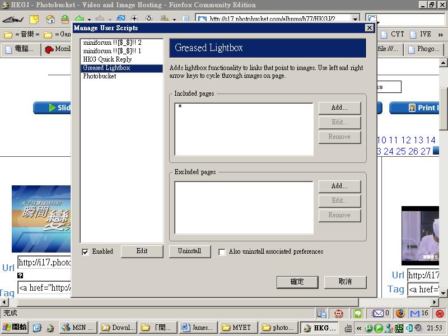
Task: Click Edit in Excluded pages
Action: [339, 200]
